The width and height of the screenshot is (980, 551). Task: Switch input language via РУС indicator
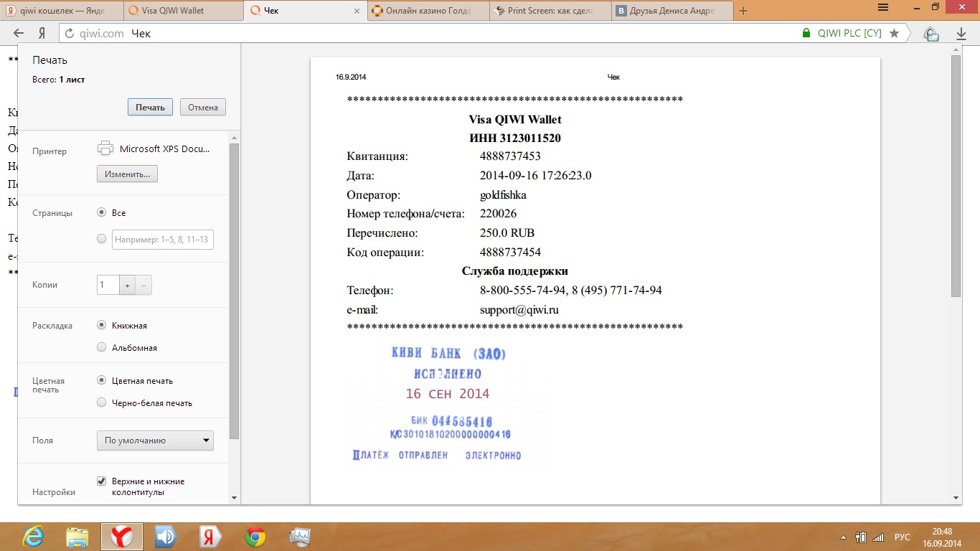click(x=902, y=537)
